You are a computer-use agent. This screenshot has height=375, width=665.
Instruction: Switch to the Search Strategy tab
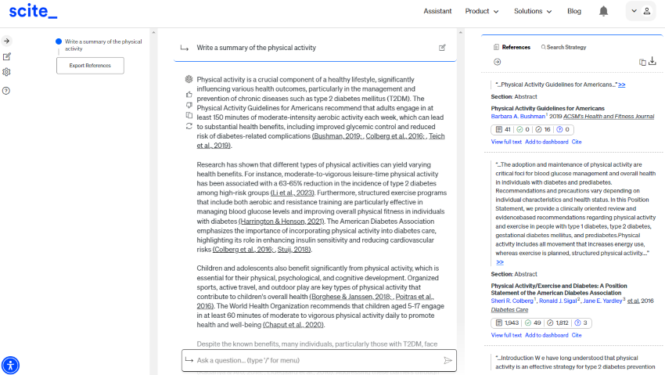coord(563,47)
